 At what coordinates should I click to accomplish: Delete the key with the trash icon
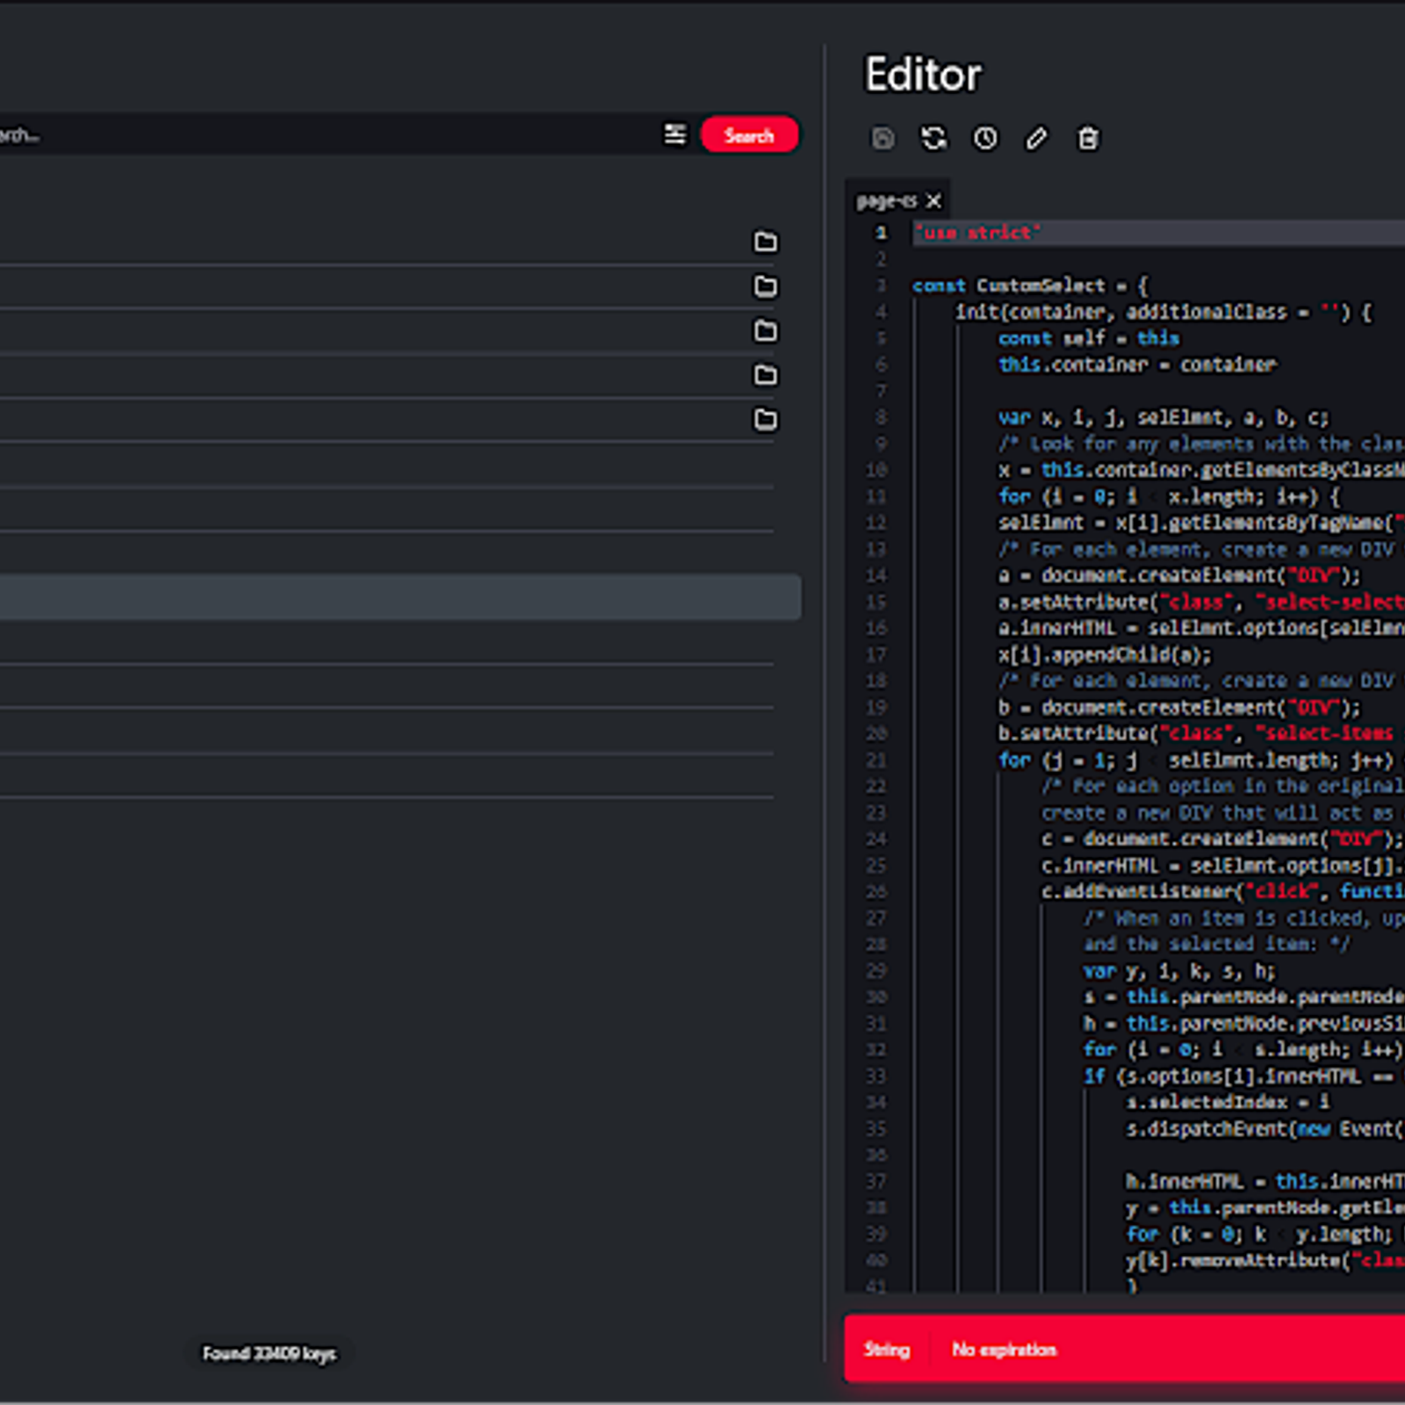click(1088, 139)
